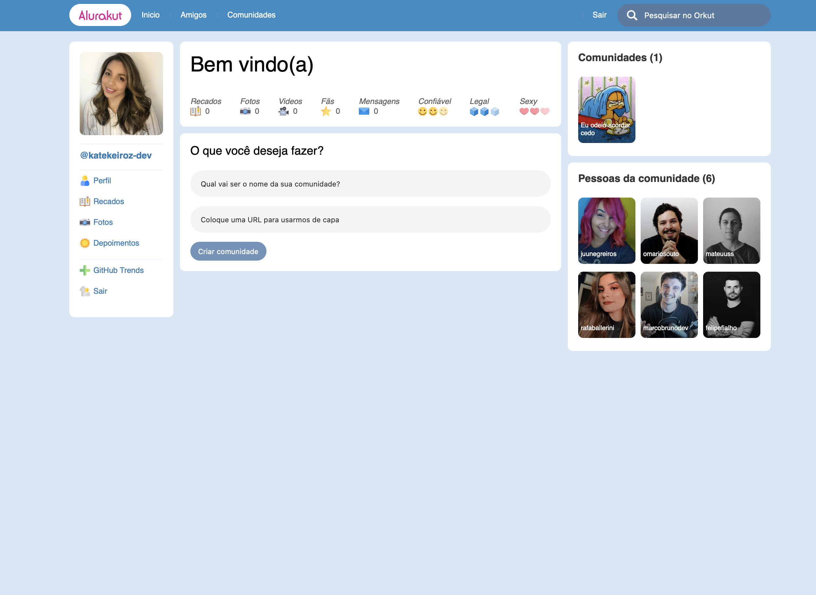The height and width of the screenshot is (595, 816).
Task: Open the Eu odeio acordar cedo community
Action: (607, 110)
